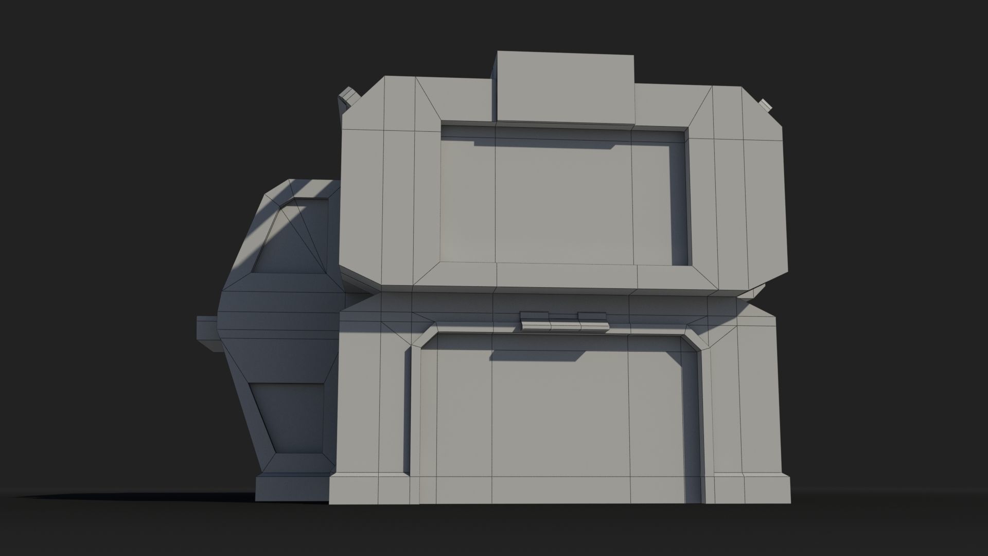988x556 pixels.
Task: Select the side pod's upper window inset
Action: (x=290, y=236)
